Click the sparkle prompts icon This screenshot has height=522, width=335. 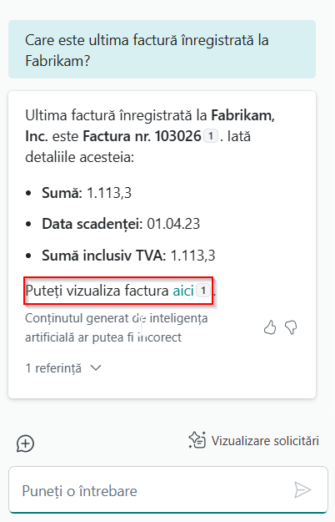[197, 440]
